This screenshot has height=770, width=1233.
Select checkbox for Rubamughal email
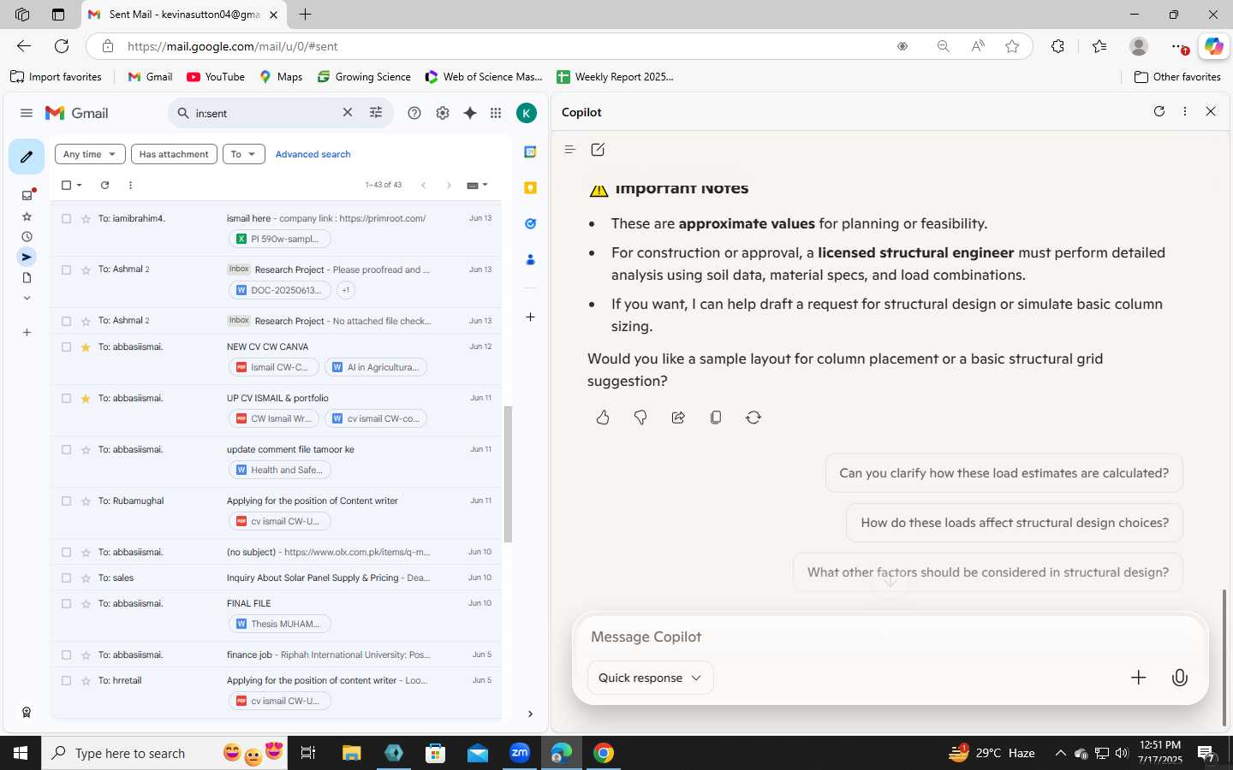(66, 500)
